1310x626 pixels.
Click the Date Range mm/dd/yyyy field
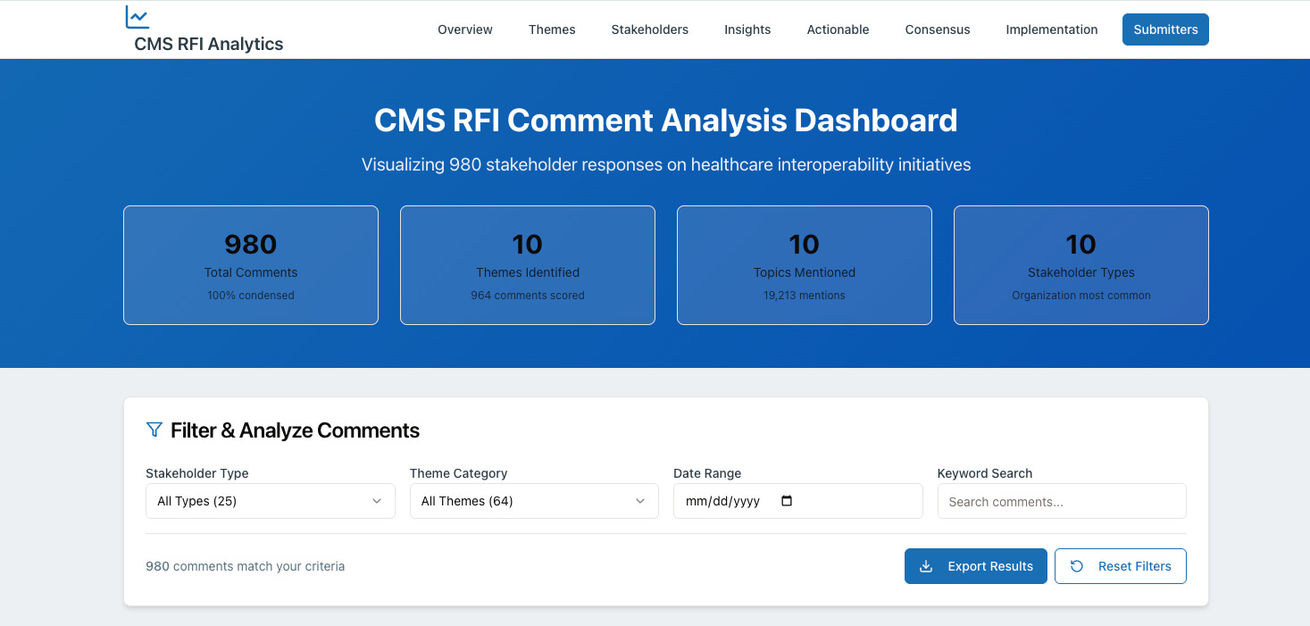coord(797,501)
